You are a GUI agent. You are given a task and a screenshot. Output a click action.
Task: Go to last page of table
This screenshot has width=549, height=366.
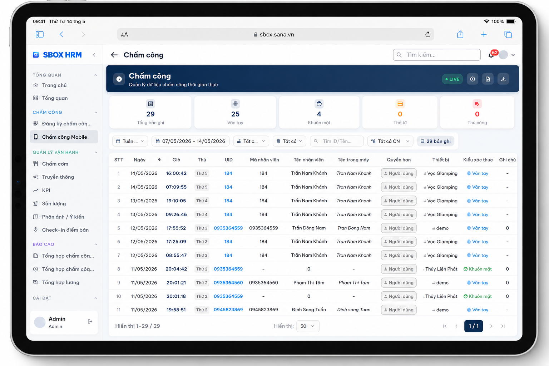[503, 326]
